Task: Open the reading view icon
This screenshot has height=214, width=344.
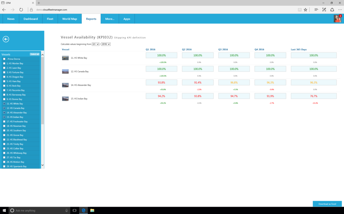Action: pos(300,10)
